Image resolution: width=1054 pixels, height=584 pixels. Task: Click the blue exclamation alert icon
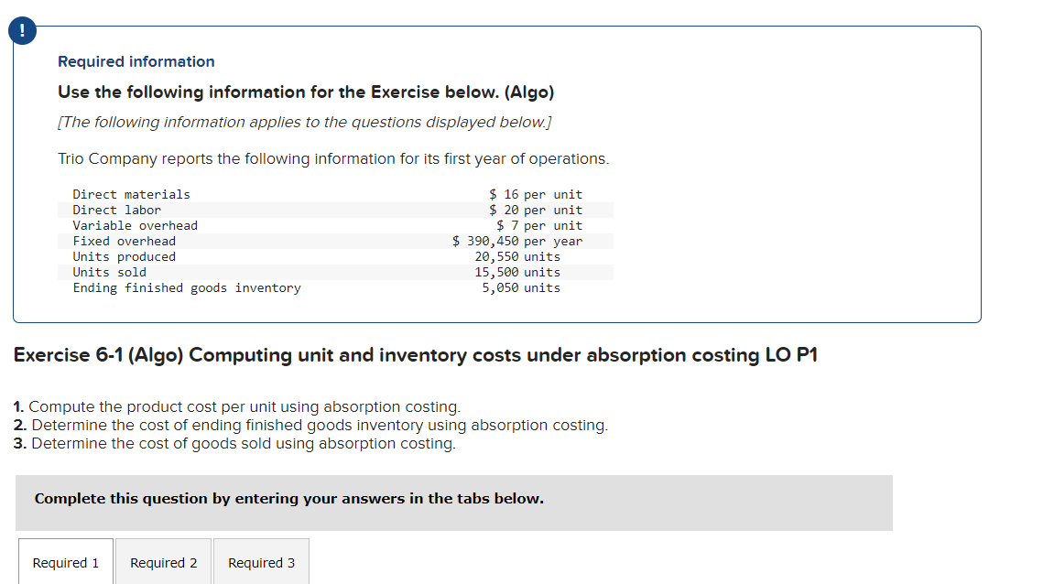(21, 30)
